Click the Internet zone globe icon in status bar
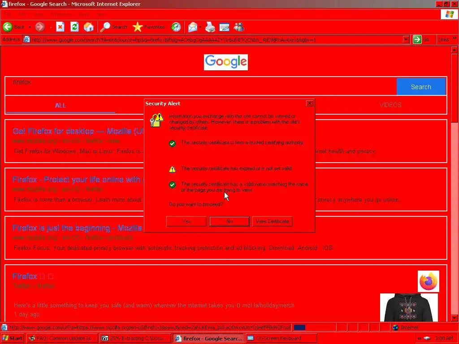Image resolution: width=459 pixels, height=344 pixels. click(396, 327)
